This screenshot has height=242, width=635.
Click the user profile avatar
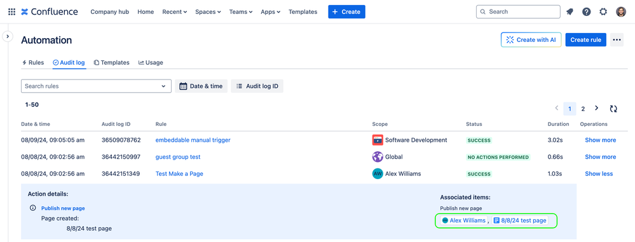pos(621,11)
